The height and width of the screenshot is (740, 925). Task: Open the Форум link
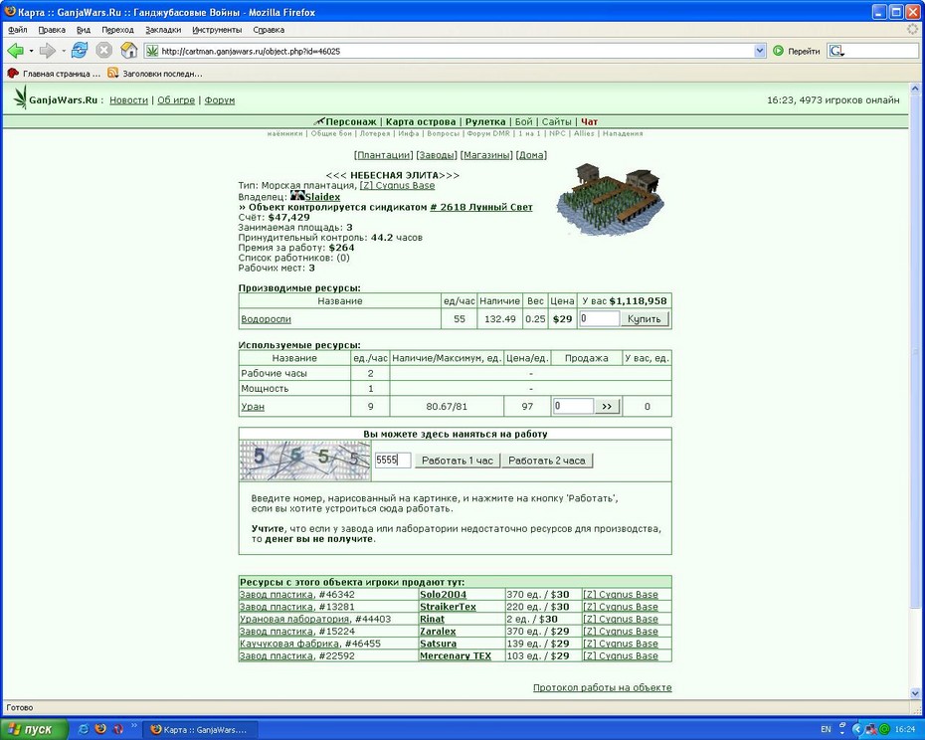pos(220,100)
